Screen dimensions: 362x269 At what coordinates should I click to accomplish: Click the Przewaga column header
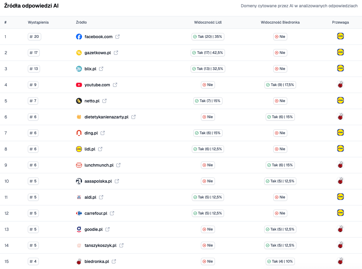tap(340, 22)
